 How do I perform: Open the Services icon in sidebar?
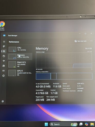coord(3,76)
